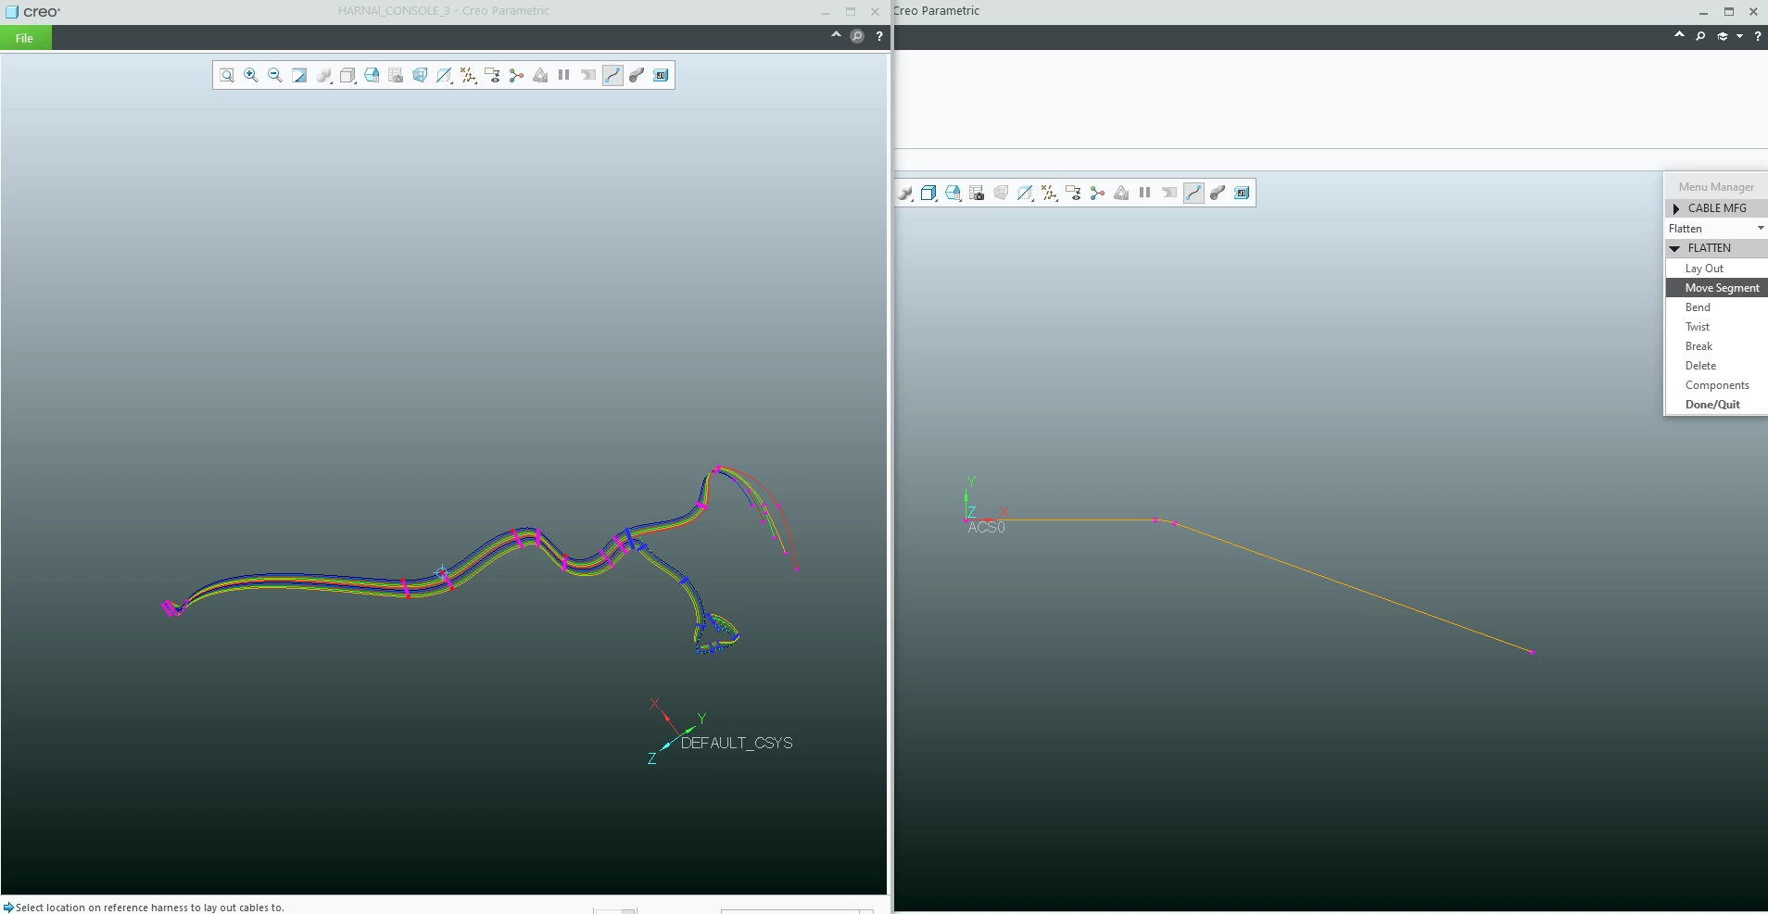
Task: Click J1 connector icon in right window toolbar
Action: [x=1242, y=193]
